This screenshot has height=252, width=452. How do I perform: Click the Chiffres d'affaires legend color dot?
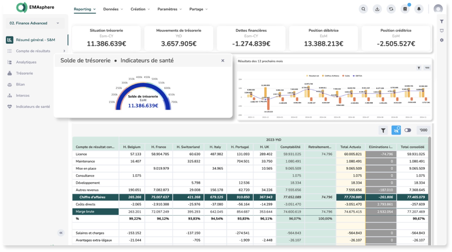[x=323, y=76]
